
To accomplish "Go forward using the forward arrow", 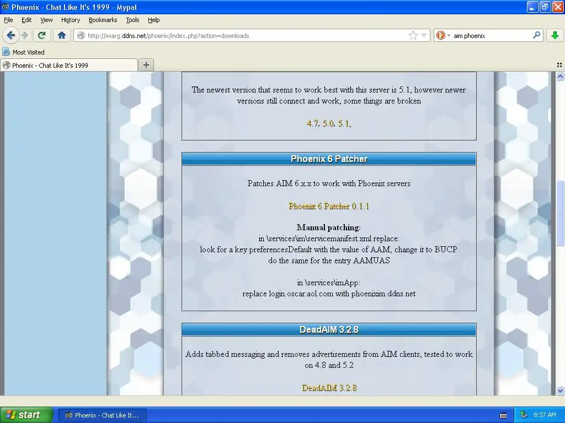I will click(24, 35).
